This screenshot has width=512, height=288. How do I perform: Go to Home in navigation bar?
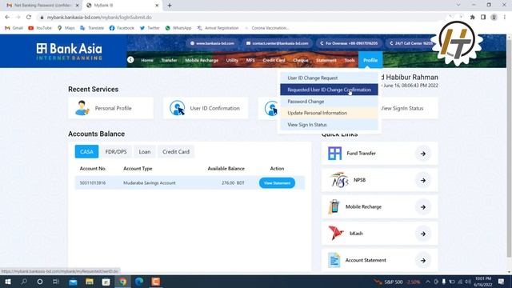point(147,60)
